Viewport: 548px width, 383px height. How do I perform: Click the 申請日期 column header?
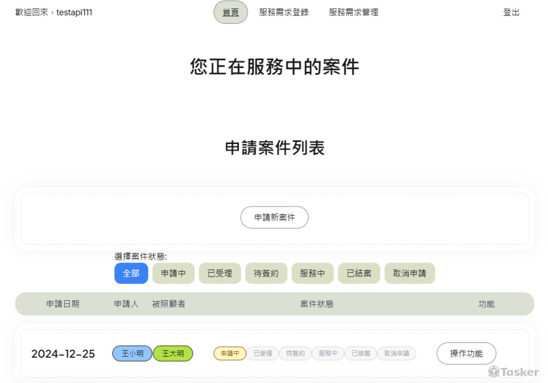click(x=62, y=304)
